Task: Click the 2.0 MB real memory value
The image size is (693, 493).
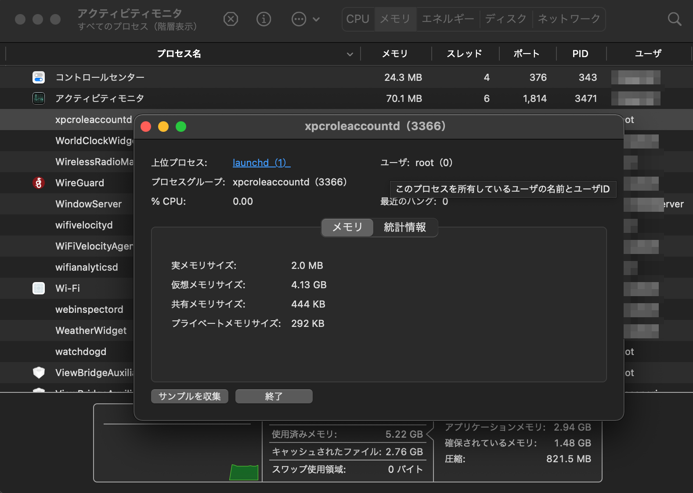Action: coord(307,265)
